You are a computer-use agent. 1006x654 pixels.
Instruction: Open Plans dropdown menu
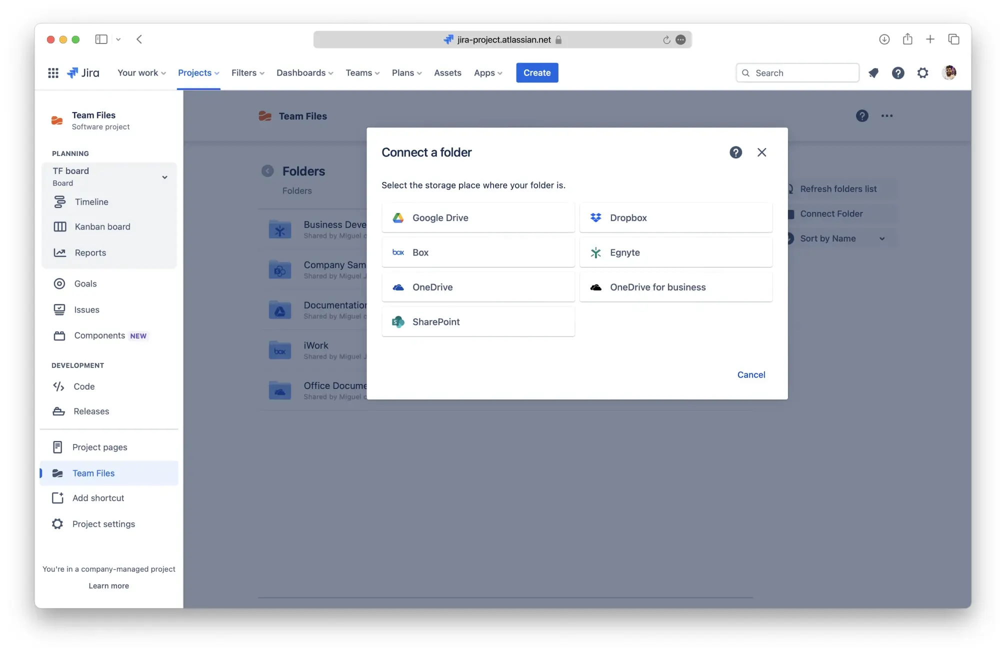click(406, 73)
